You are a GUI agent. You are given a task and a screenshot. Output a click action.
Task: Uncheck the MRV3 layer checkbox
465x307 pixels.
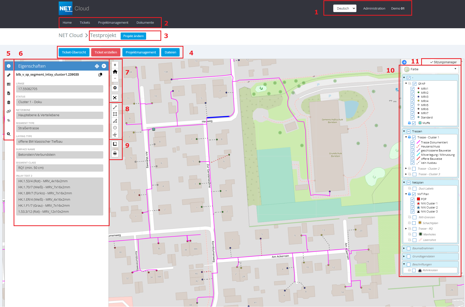412,97
